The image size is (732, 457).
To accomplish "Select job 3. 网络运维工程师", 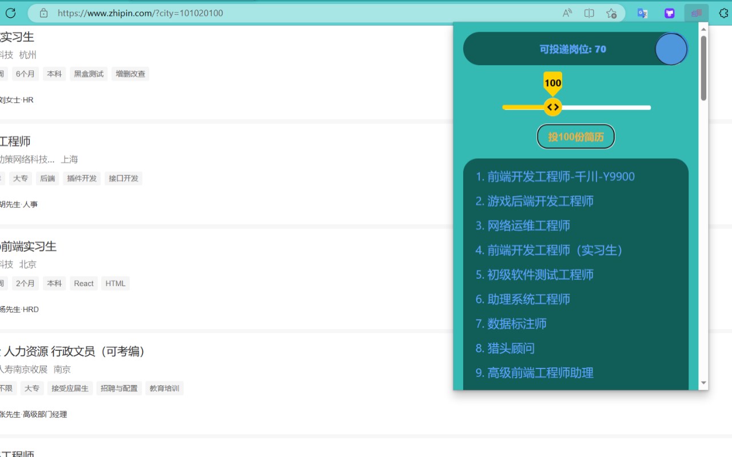I will pyautogui.click(x=523, y=226).
